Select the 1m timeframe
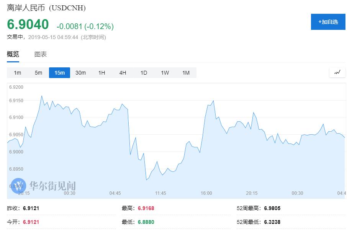Screen dimensions: 347x230 tap(18, 73)
